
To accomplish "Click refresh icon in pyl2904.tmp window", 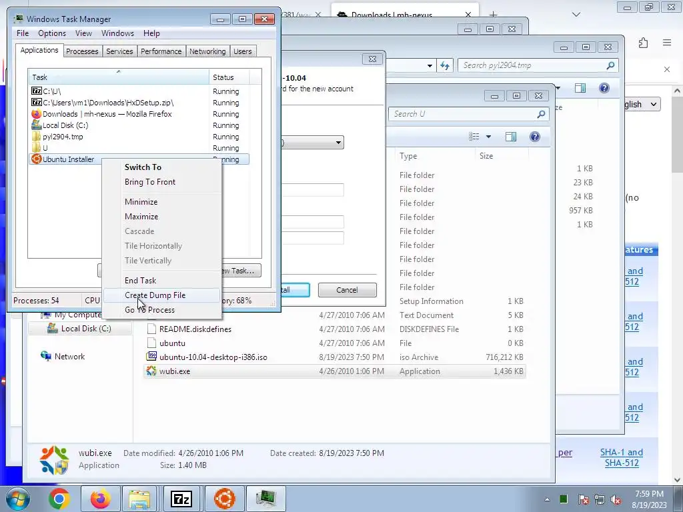I will (x=445, y=65).
